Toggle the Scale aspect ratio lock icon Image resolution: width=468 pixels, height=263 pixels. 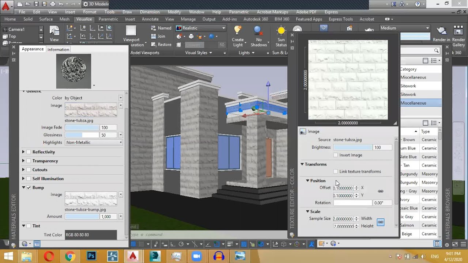click(381, 222)
